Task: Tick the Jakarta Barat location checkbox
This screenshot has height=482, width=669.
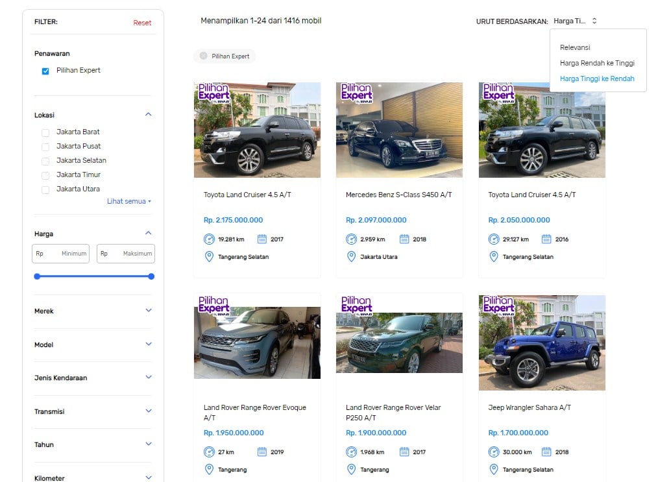Action: pyautogui.click(x=45, y=132)
